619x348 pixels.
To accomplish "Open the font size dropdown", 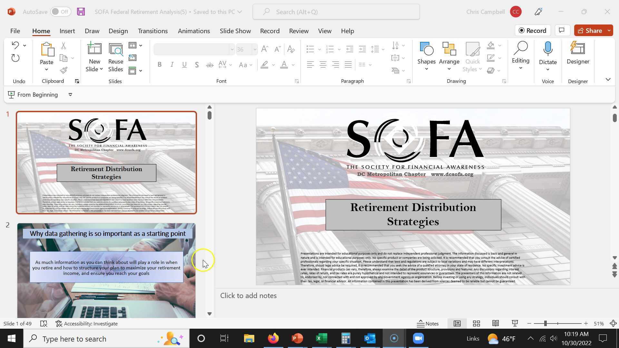I will 255,49.
